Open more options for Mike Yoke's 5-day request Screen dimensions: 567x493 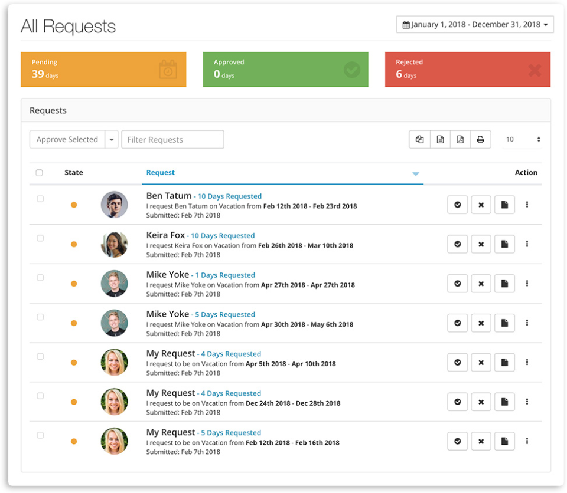pyautogui.click(x=527, y=323)
